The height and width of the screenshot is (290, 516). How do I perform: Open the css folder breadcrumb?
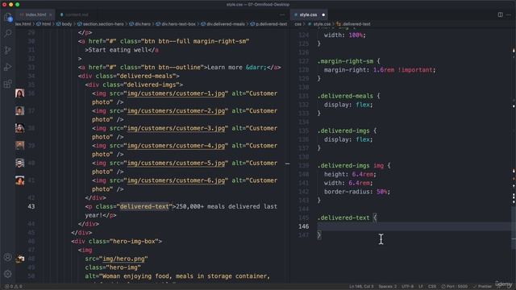pyautogui.click(x=298, y=24)
